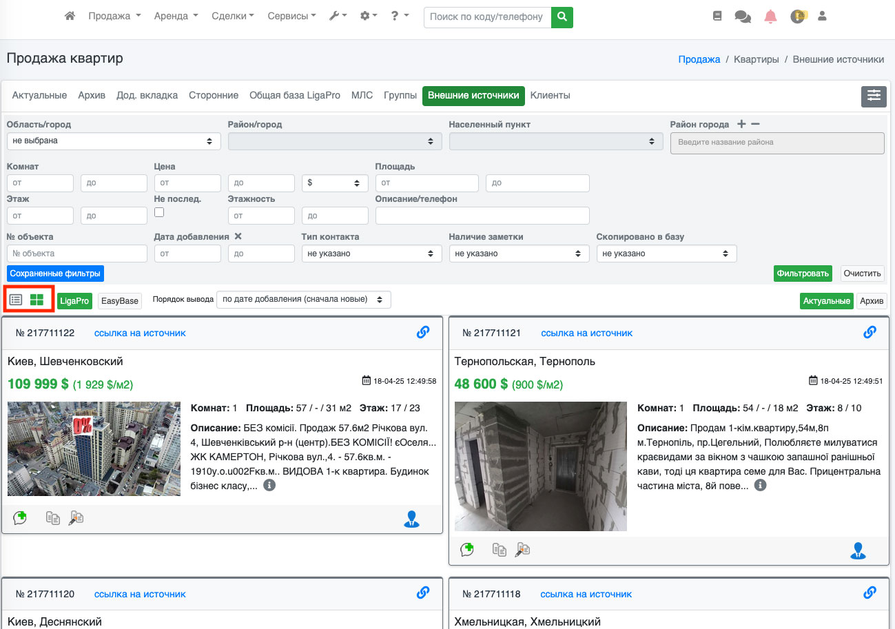
Task: Click the green search magnifier button
Action: [x=562, y=17]
